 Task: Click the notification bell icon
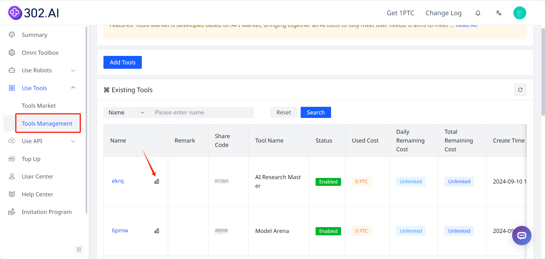(x=478, y=13)
